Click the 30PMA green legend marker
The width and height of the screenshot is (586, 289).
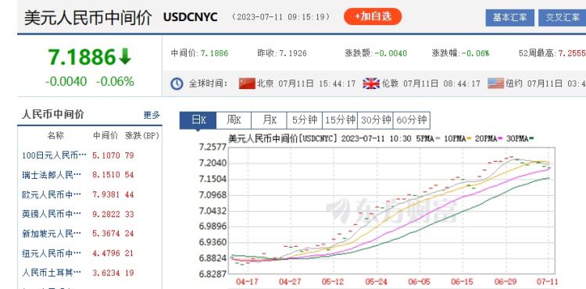(532, 139)
